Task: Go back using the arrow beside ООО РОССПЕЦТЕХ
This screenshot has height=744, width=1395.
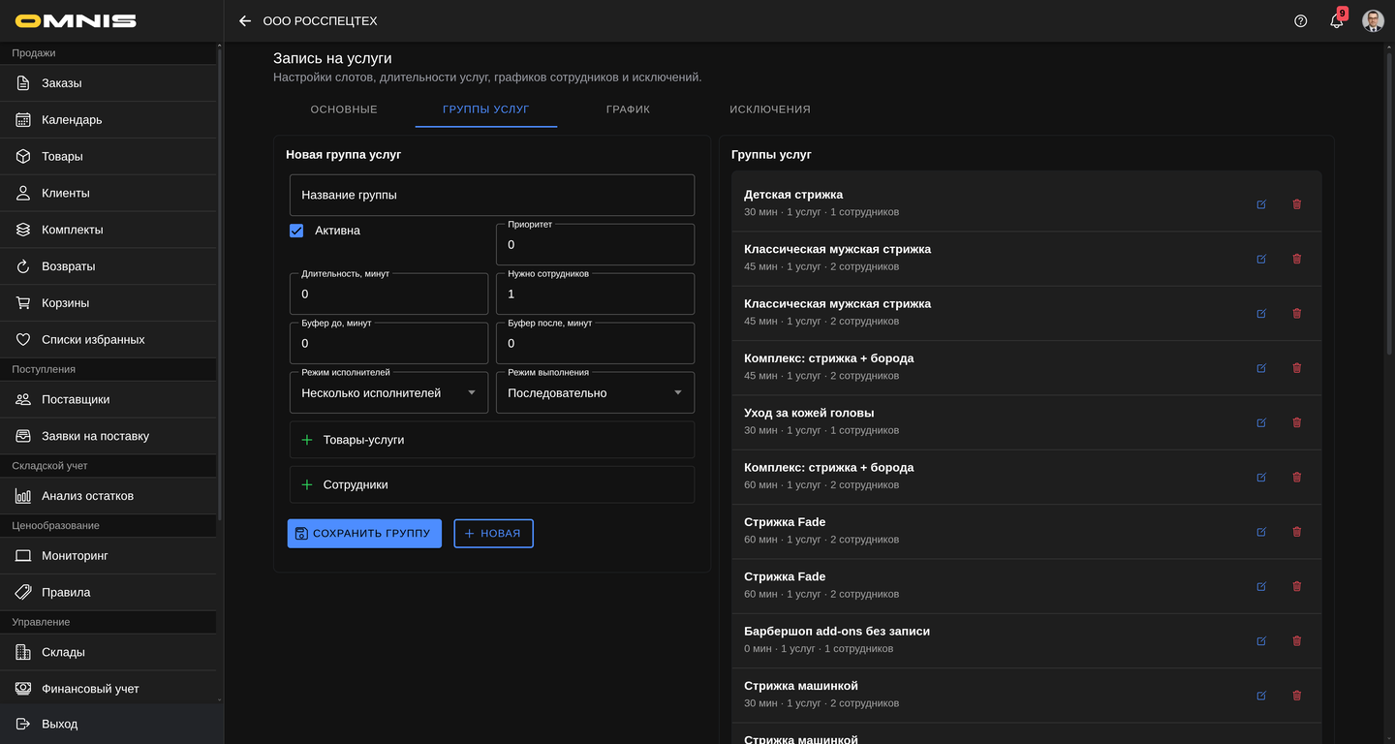Action: (245, 20)
